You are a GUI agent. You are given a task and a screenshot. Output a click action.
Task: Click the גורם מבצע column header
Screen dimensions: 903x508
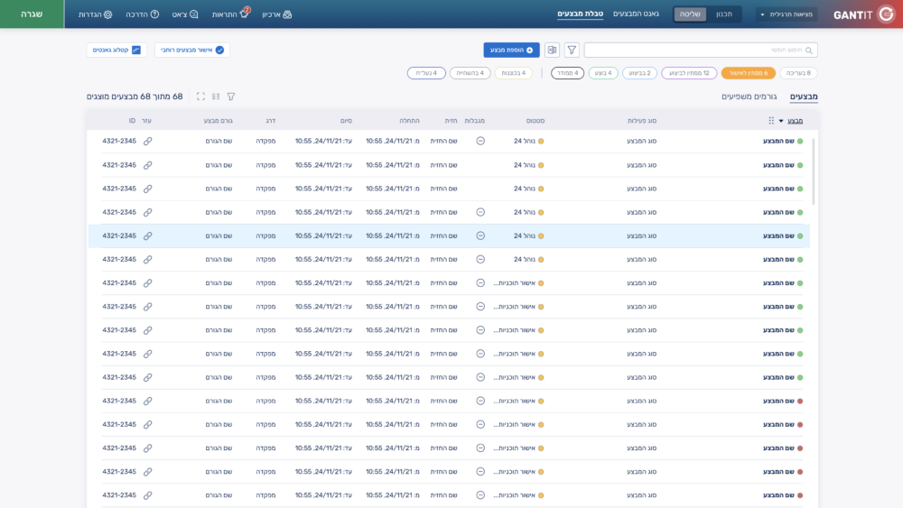(218, 121)
